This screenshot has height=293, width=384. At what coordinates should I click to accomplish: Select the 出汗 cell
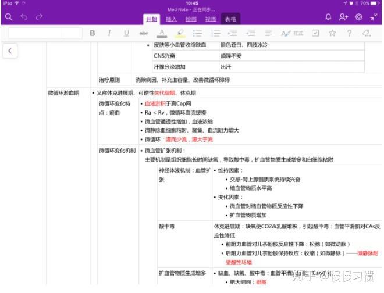point(291,67)
